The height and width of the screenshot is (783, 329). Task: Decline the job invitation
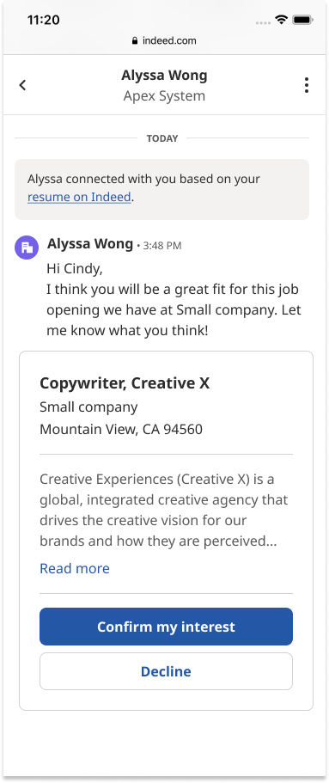point(167,671)
